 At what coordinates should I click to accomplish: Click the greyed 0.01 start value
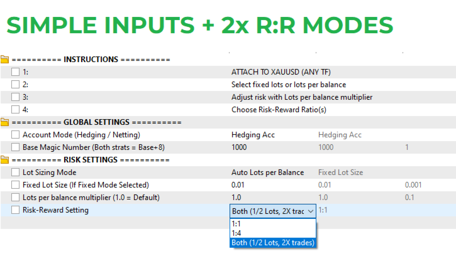tap(325, 185)
